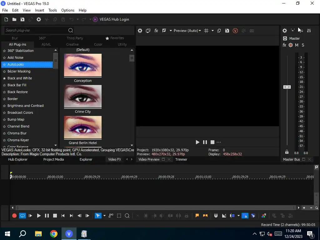This screenshot has width=320, height=240.
Task: Switch to the AI/ML plug-ins tab
Action: 46,44
